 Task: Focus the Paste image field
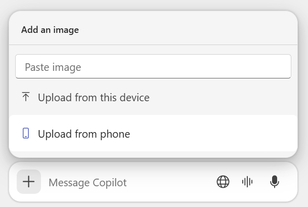(153, 67)
